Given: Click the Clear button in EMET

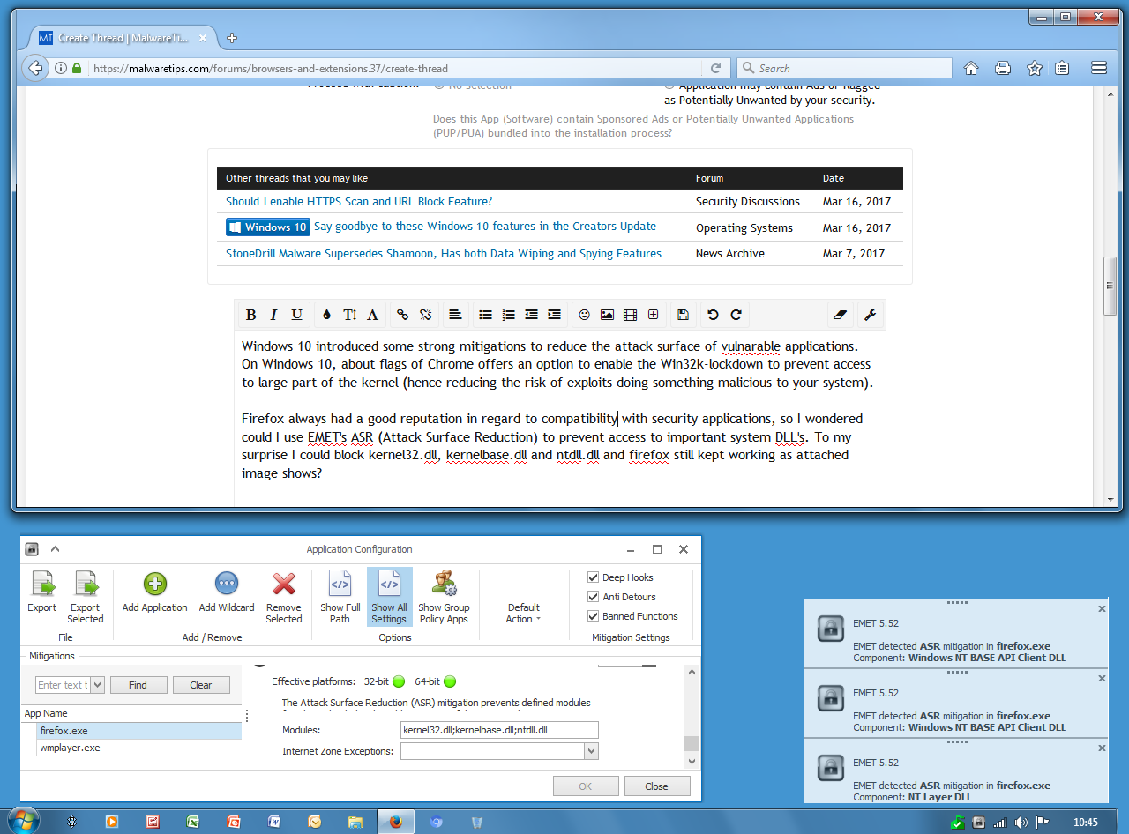Looking at the screenshot, I should [x=201, y=685].
